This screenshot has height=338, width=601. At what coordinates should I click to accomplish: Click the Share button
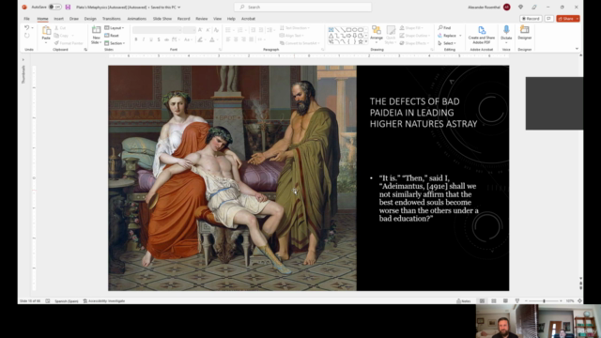[x=567, y=19]
